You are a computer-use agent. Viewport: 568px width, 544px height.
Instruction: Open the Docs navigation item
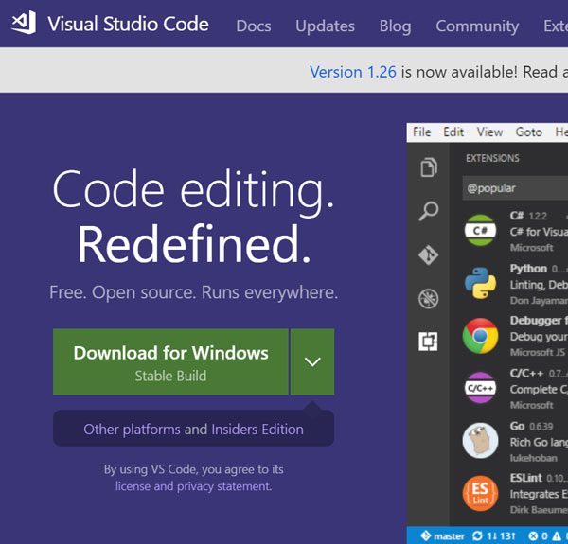[x=254, y=26]
